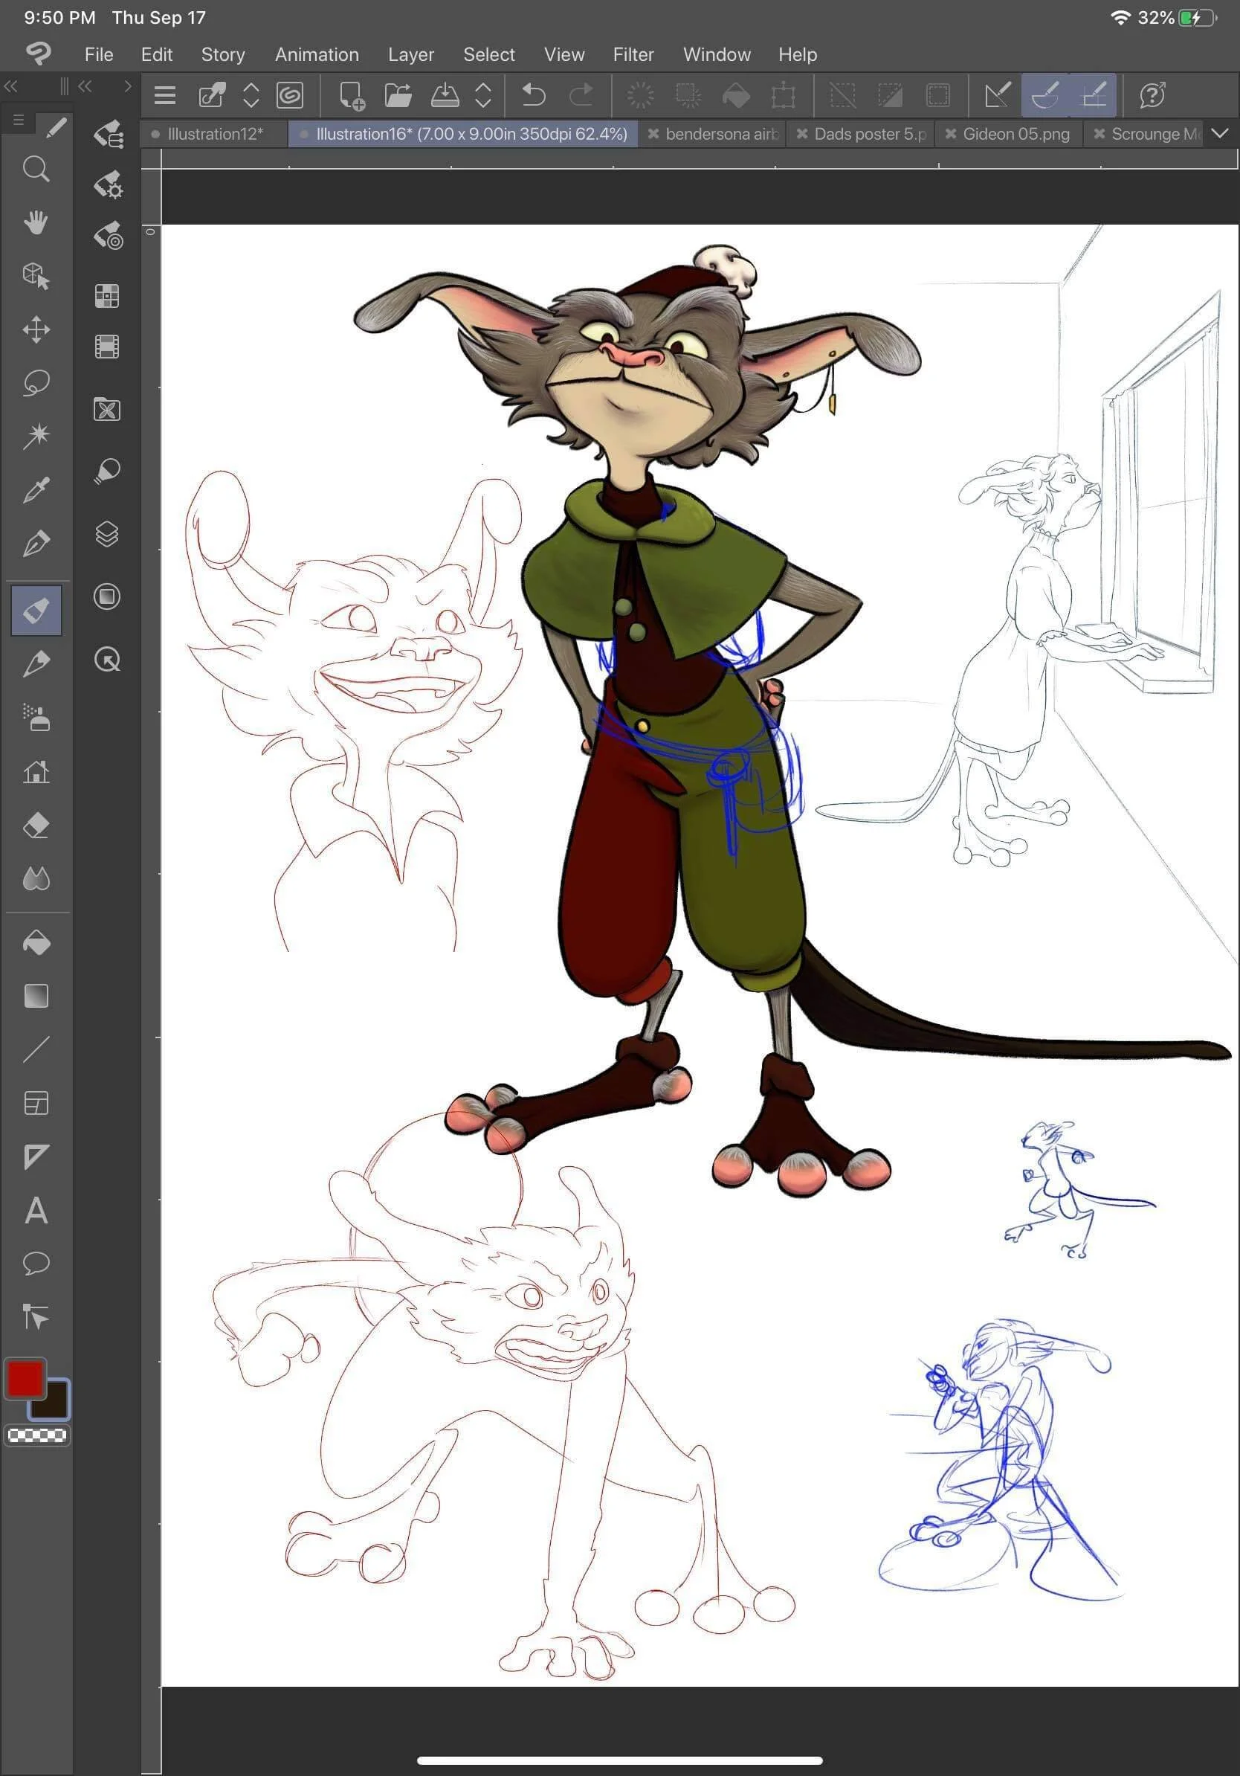Screen dimensions: 1240x1776
Task: Select the Gradient tool
Action: pos(36,997)
